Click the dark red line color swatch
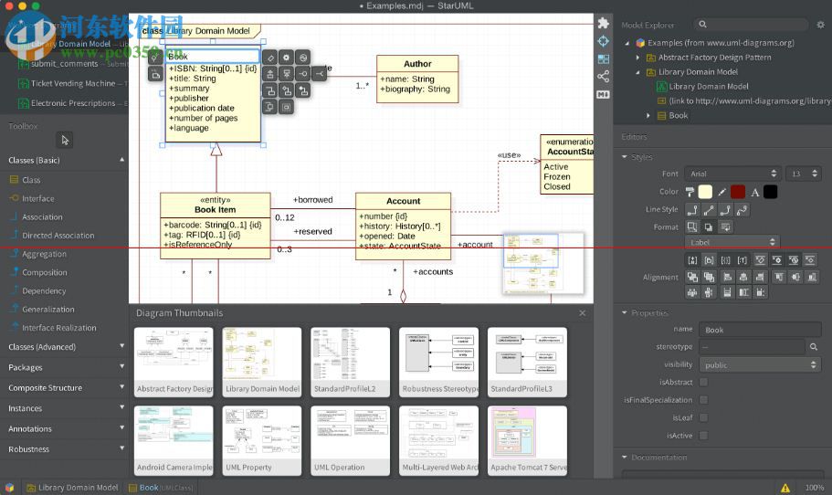This screenshot has height=495, width=832. coord(738,192)
